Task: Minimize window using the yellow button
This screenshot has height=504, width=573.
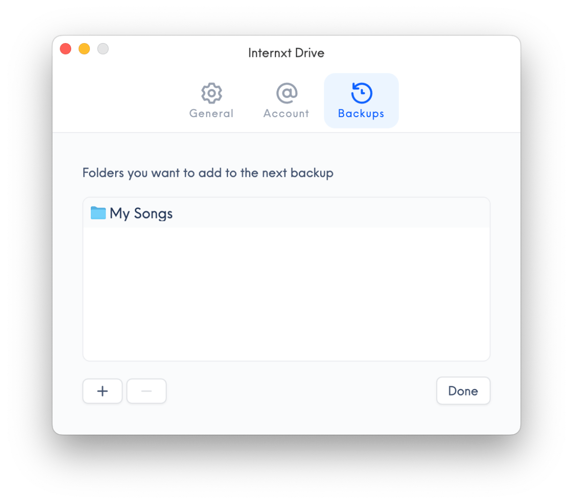Action: 85,49
